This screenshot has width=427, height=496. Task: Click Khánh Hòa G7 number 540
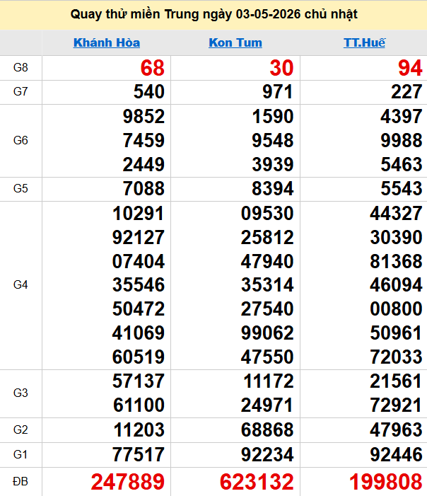click(149, 92)
